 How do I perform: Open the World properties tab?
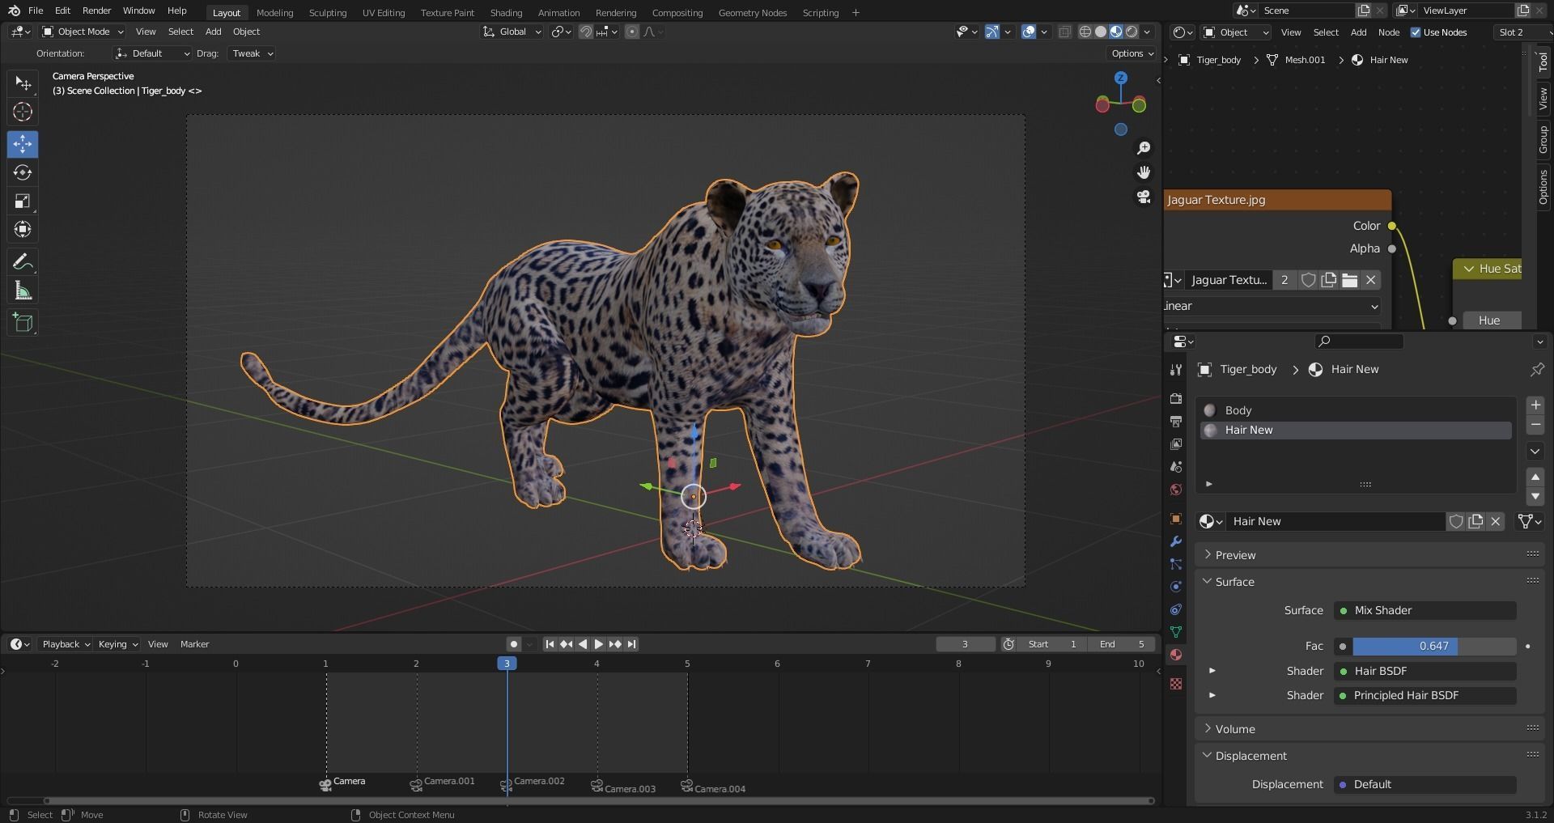click(1176, 490)
